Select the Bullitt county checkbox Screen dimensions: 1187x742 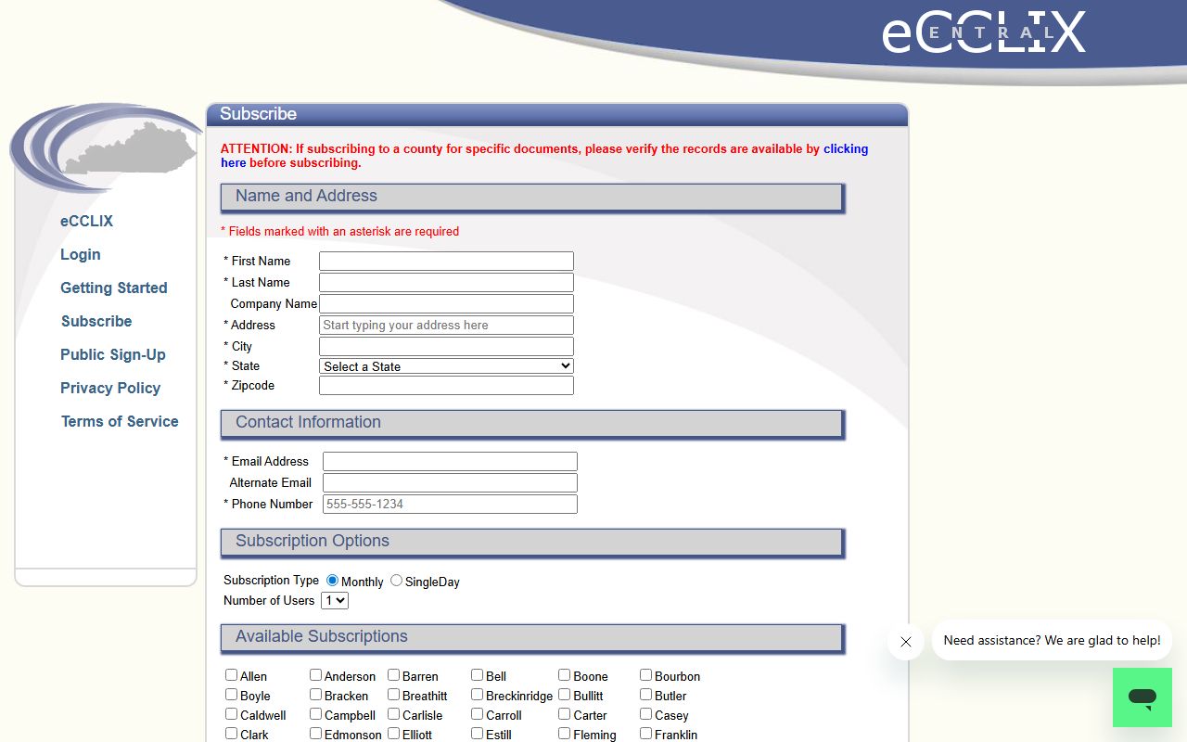click(x=564, y=695)
